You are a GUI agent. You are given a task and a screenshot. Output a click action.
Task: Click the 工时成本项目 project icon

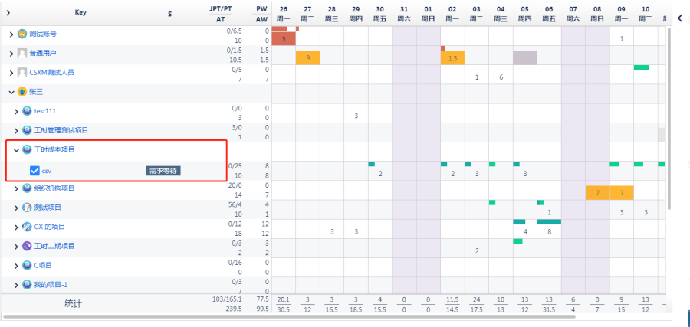pyautogui.click(x=28, y=150)
